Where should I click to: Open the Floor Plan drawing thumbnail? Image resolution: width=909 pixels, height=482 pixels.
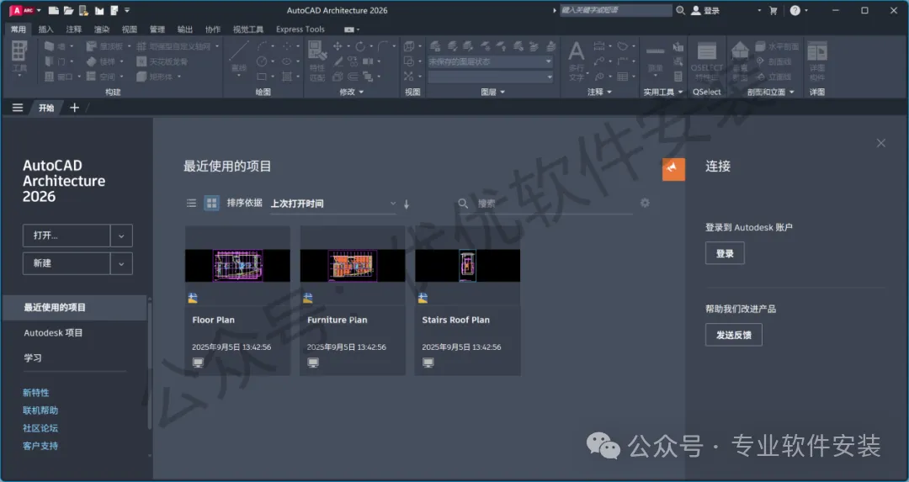coord(237,265)
